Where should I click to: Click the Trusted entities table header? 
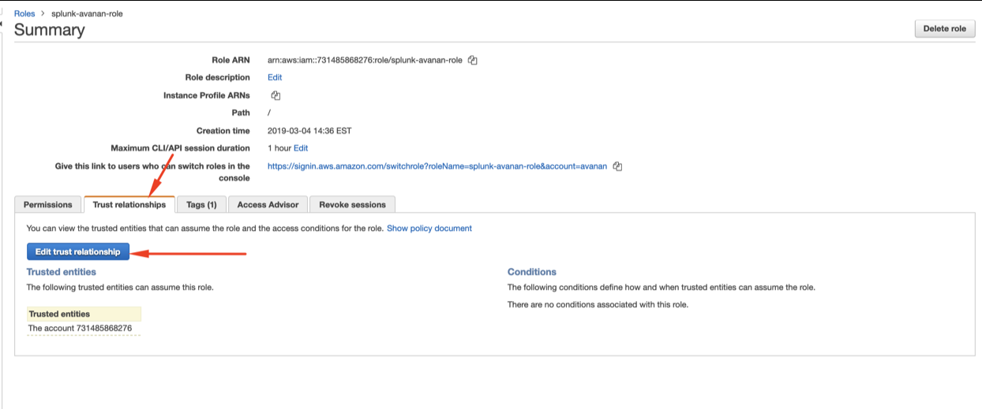(84, 314)
